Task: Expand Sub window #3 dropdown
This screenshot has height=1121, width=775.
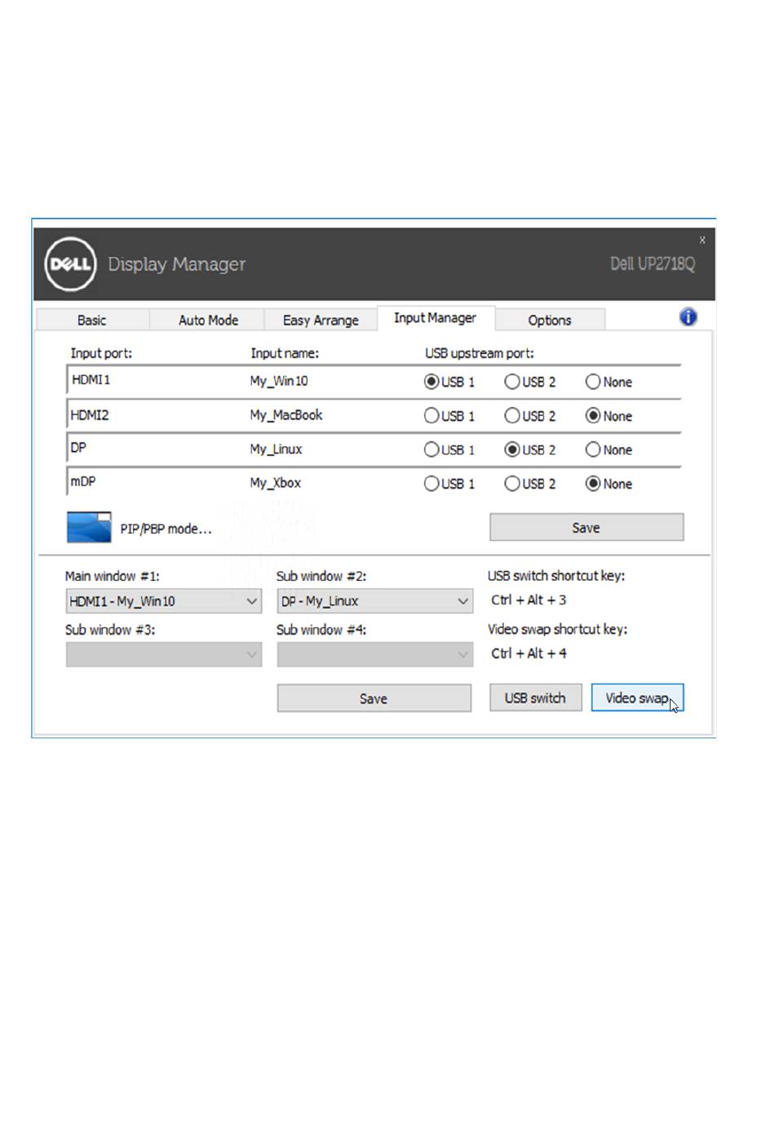Action: tap(251, 654)
